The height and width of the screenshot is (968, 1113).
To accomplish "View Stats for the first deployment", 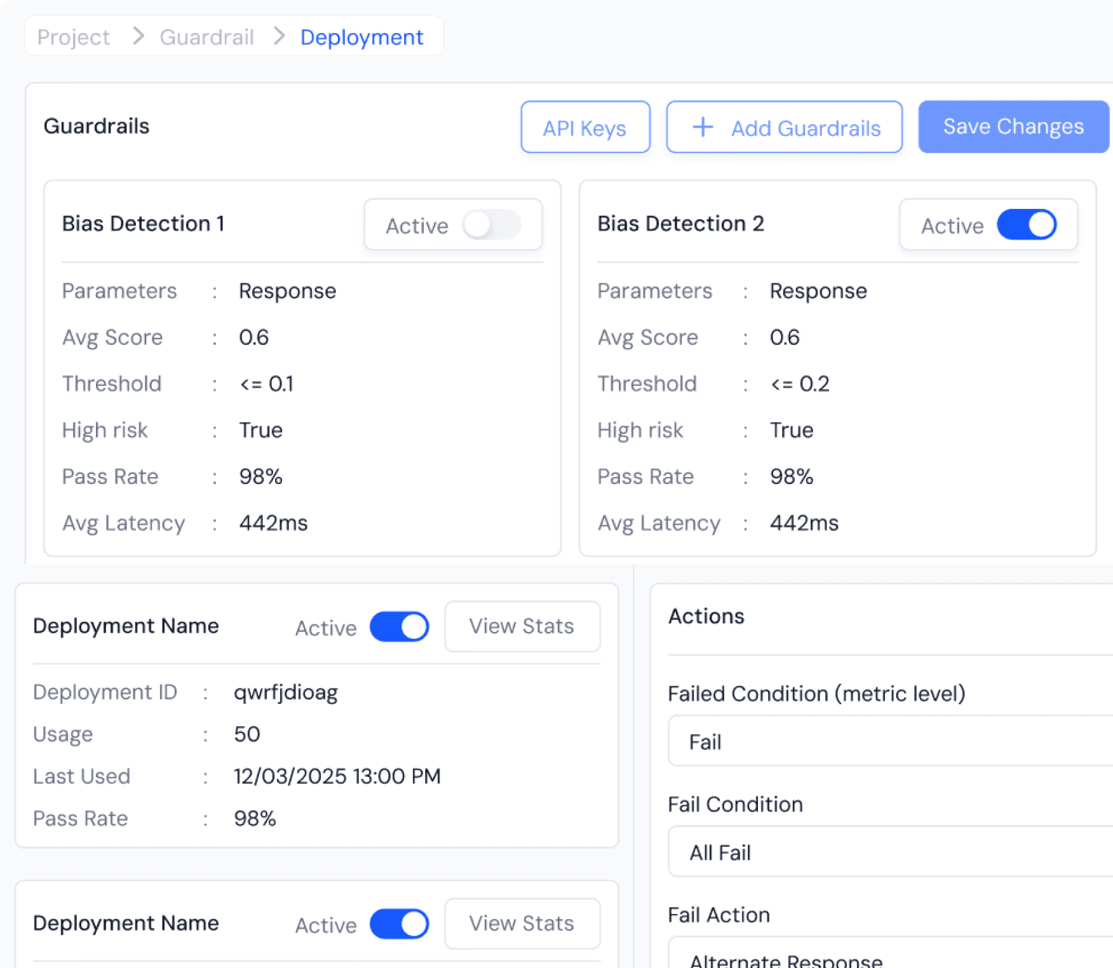I will pyautogui.click(x=522, y=626).
